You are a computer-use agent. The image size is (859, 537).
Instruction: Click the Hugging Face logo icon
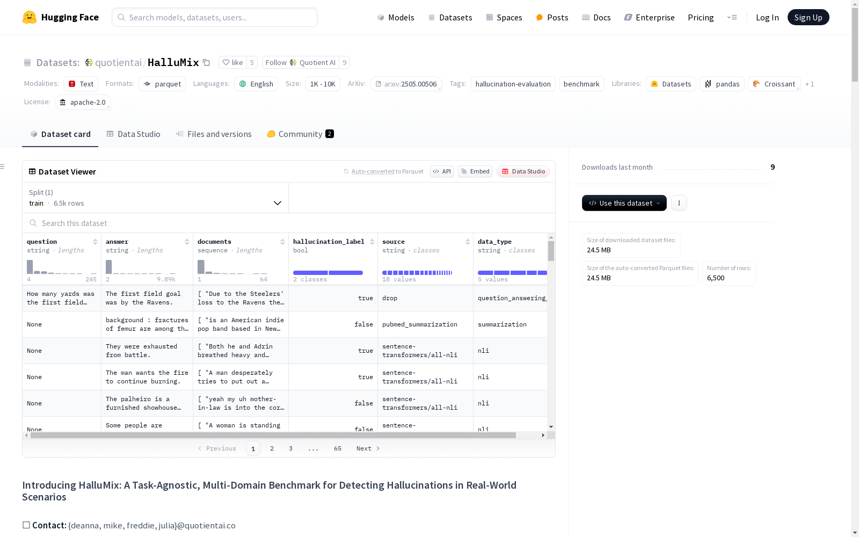[30, 17]
